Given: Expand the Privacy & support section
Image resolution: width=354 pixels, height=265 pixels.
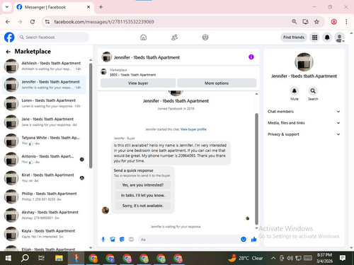Looking at the screenshot, I should pyautogui.click(x=304, y=134).
